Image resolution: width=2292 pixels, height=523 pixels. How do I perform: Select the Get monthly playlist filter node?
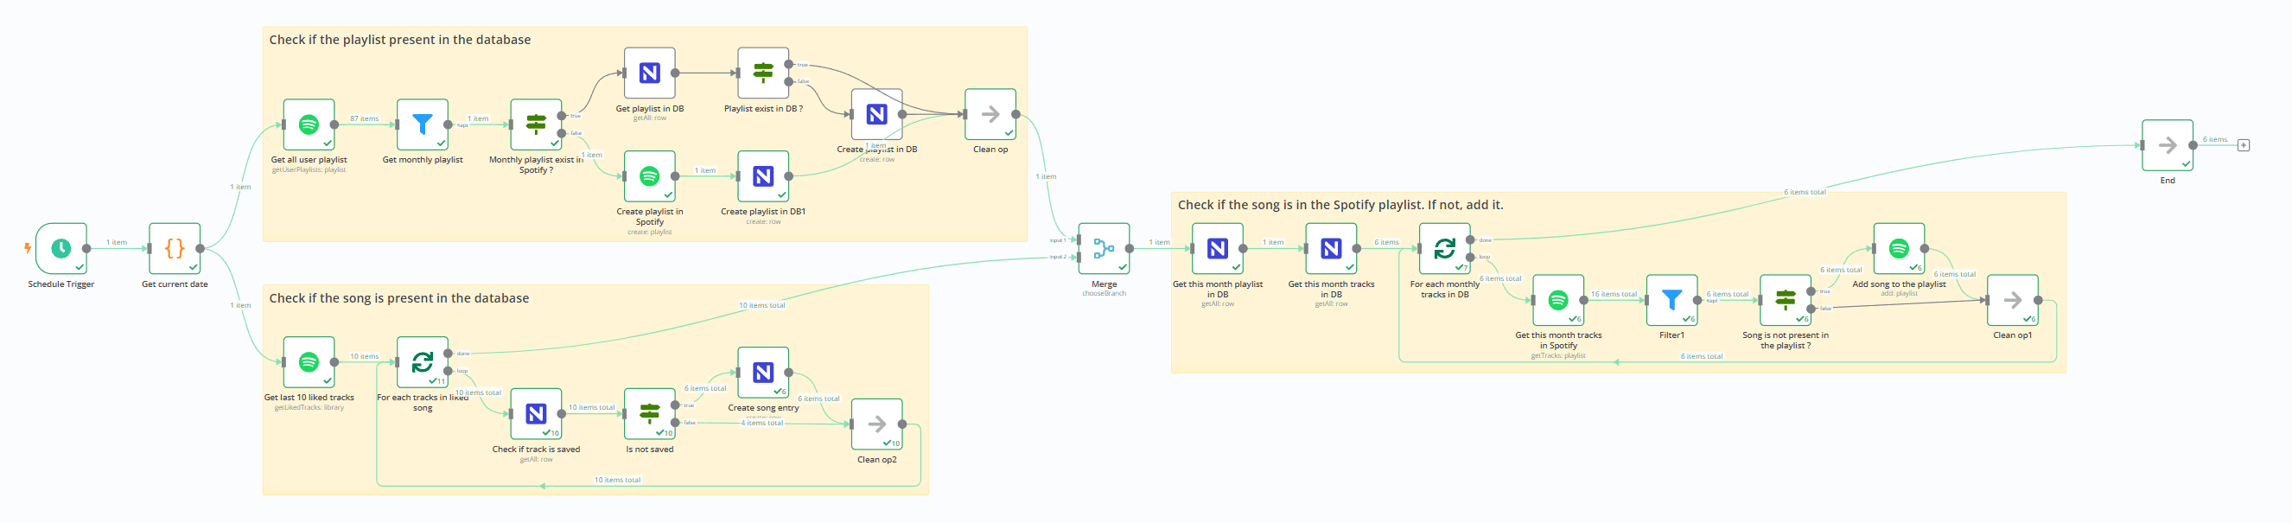tap(423, 124)
